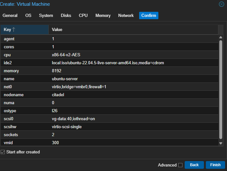Enable the Advanced checkbox
227x171 pixels.
(x=180, y=165)
